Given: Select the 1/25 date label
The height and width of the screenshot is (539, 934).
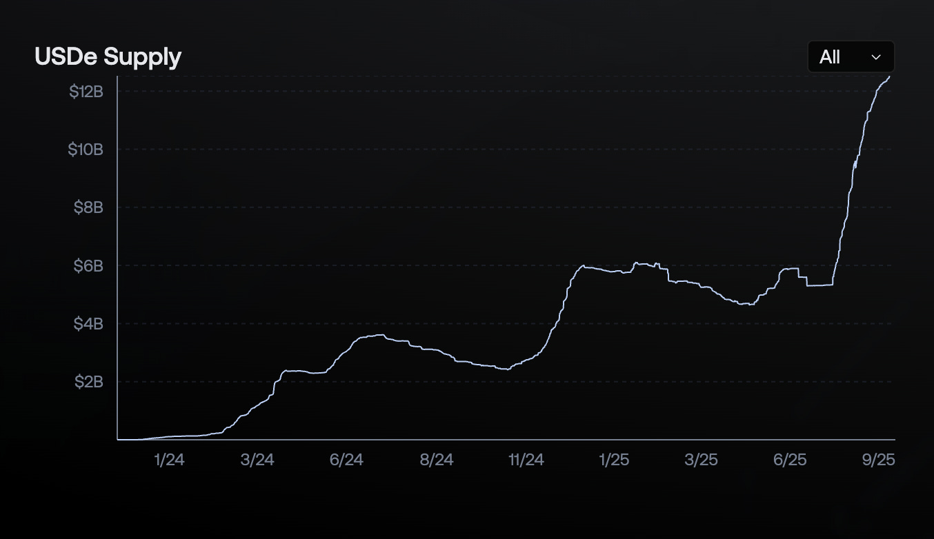Looking at the screenshot, I should pos(614,459).
